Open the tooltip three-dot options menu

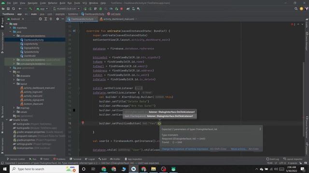click(260, 129)
